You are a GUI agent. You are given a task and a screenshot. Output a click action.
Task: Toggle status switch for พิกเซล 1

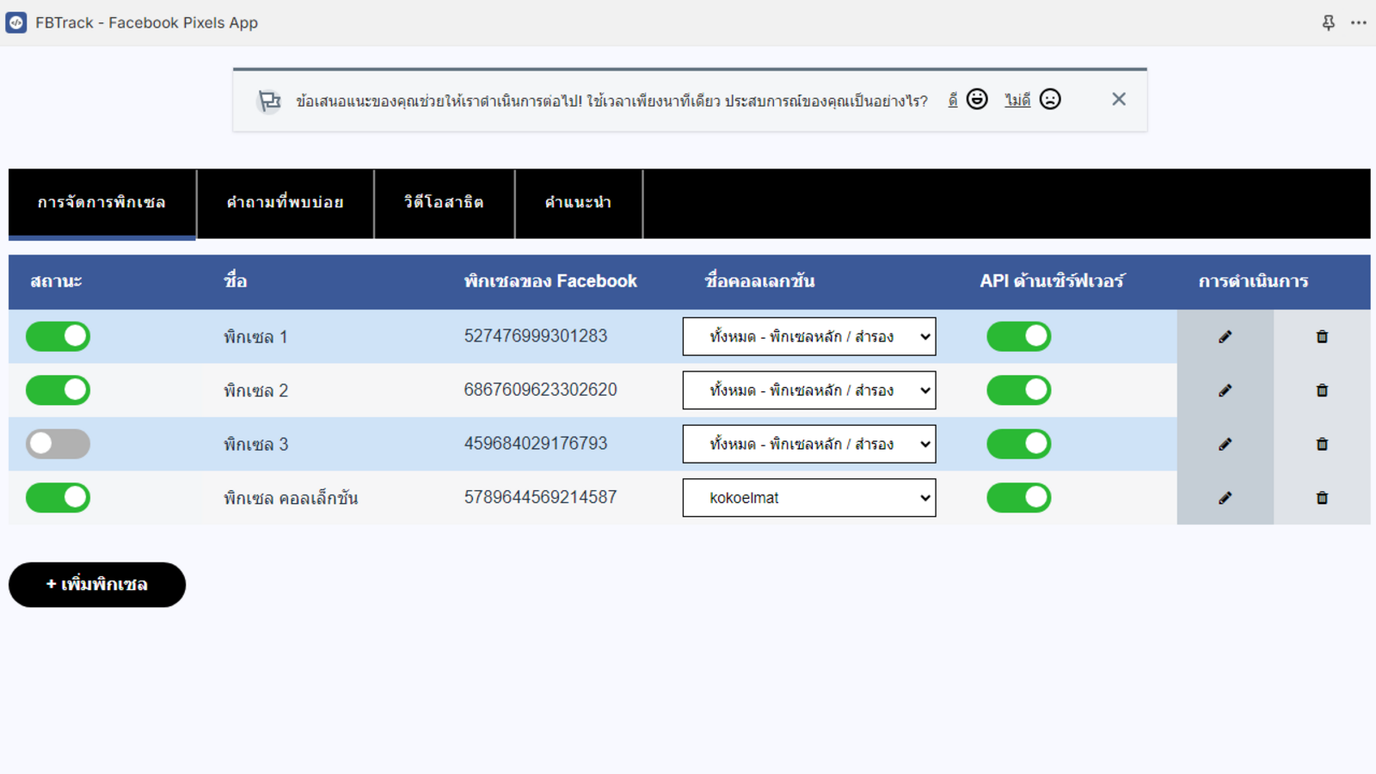(x=58, y=336)
